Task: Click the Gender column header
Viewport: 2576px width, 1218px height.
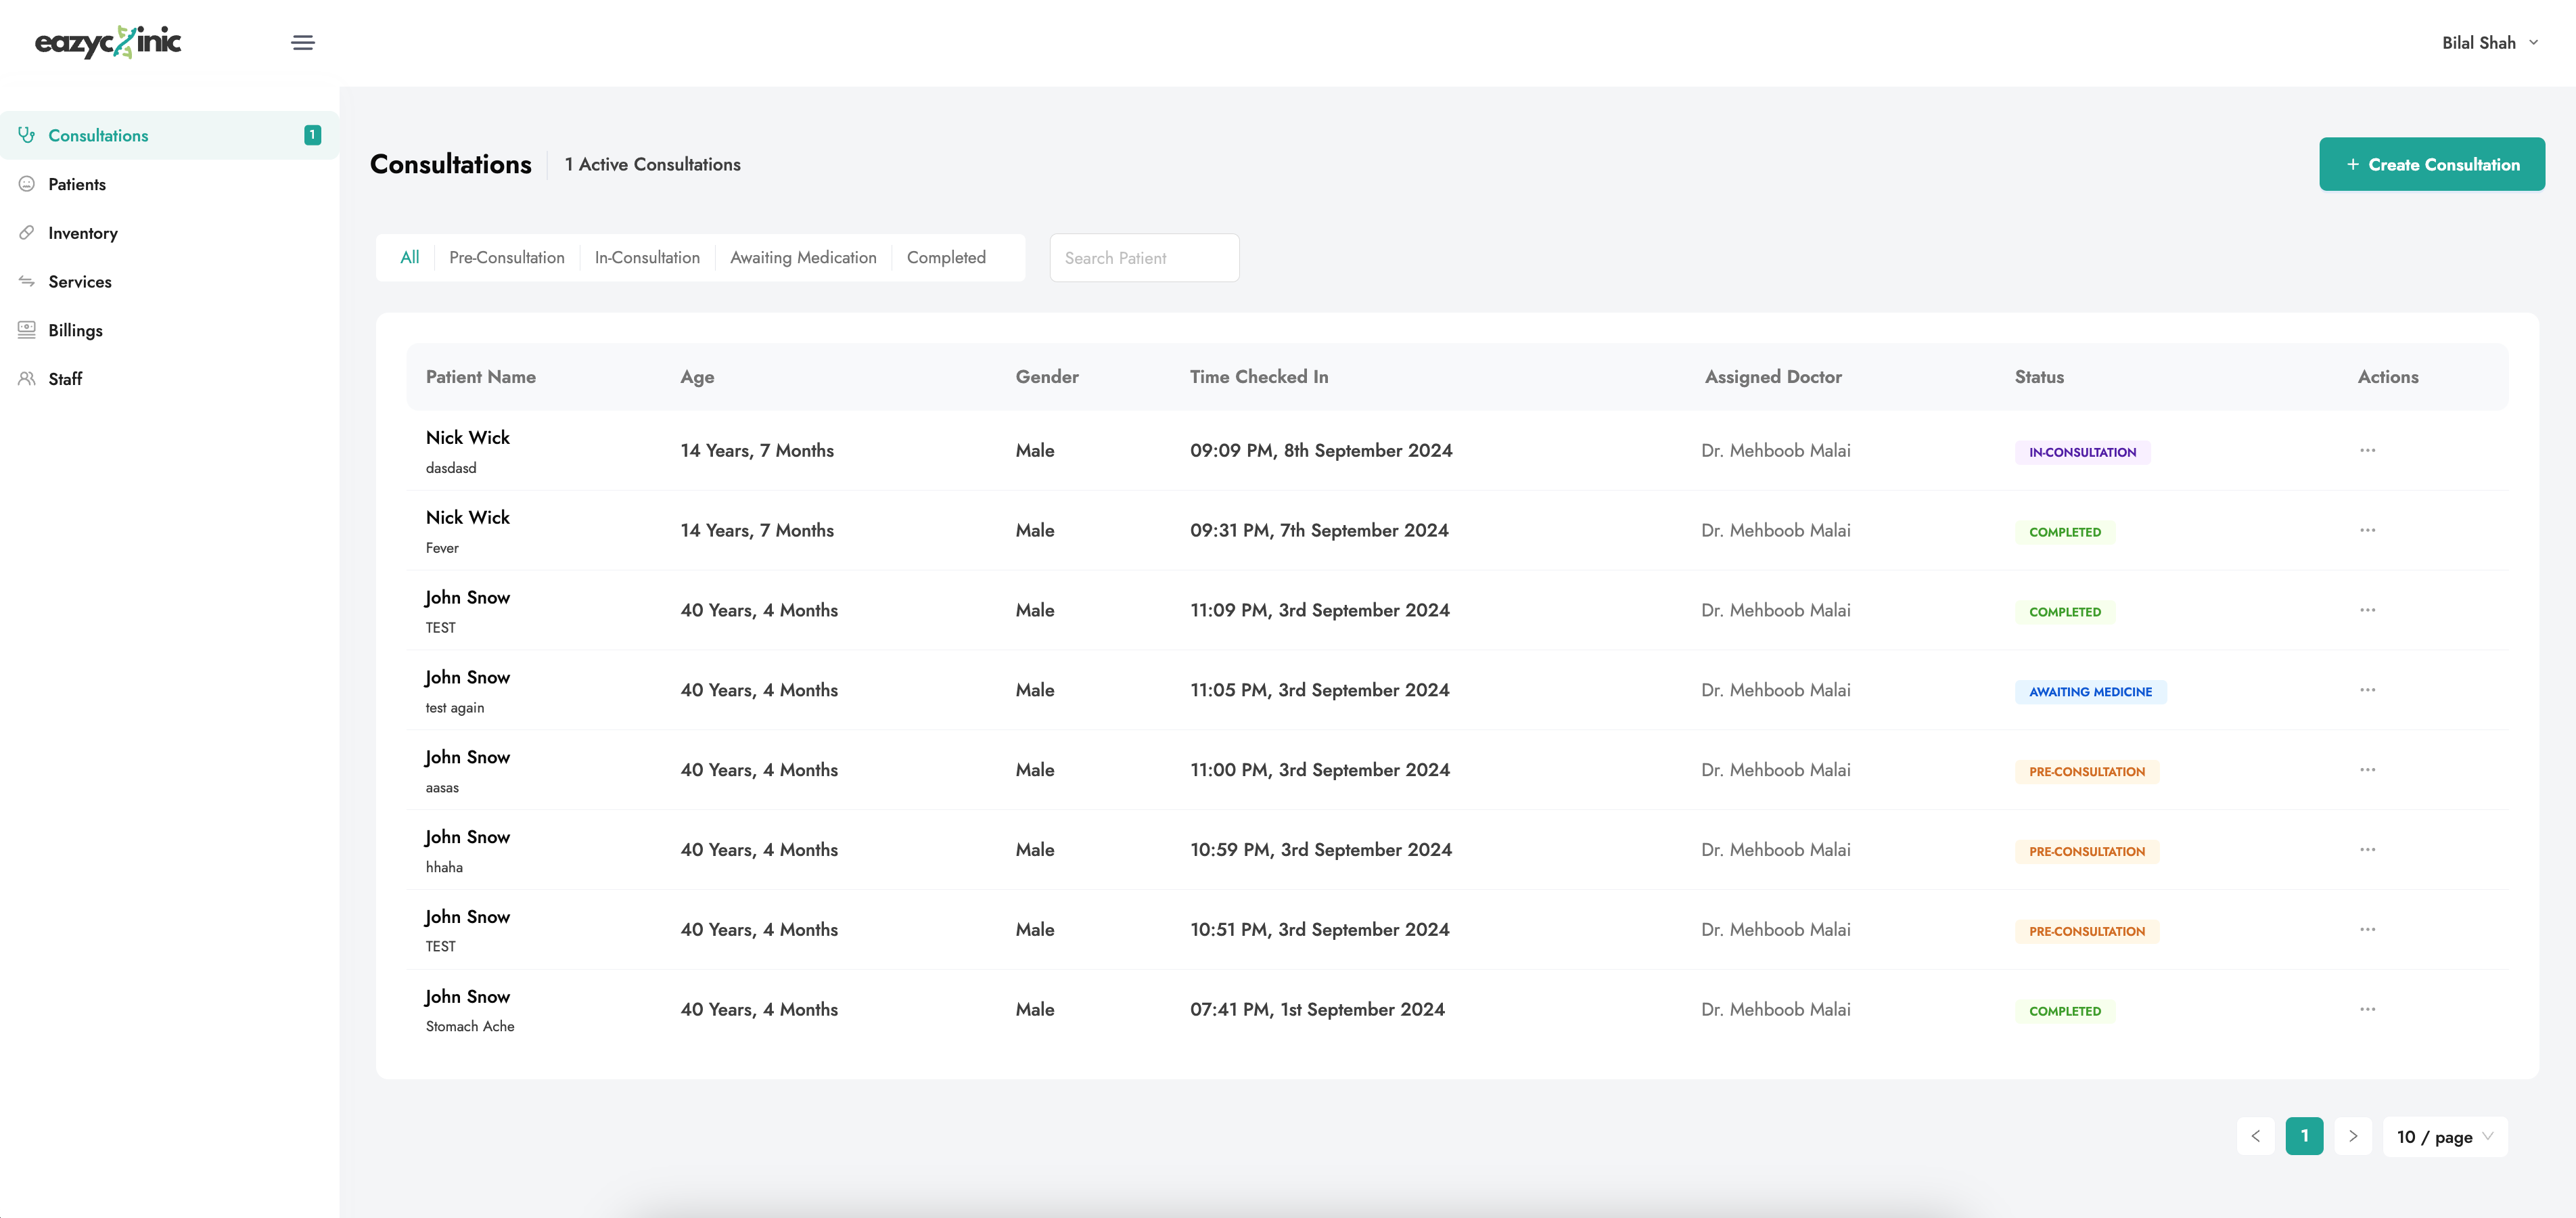Action: pos(1047,377)
